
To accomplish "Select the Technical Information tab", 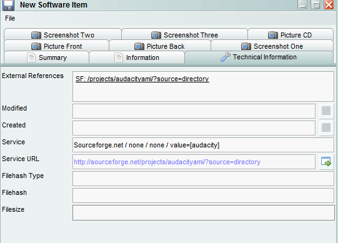I will (x=259, y=57).
